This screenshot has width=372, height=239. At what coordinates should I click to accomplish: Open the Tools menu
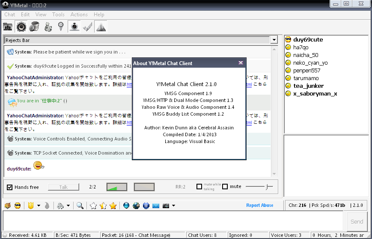pos(58,15)
